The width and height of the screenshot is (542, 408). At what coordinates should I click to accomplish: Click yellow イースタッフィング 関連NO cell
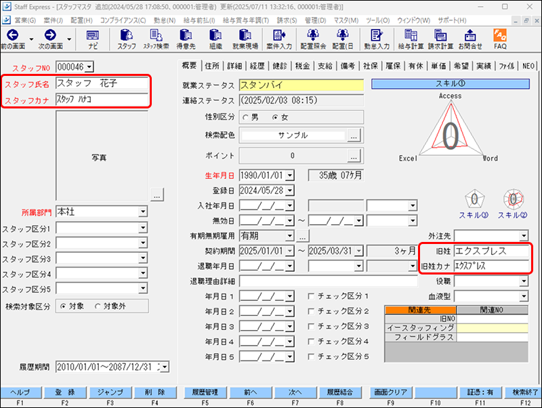(493, 328)
